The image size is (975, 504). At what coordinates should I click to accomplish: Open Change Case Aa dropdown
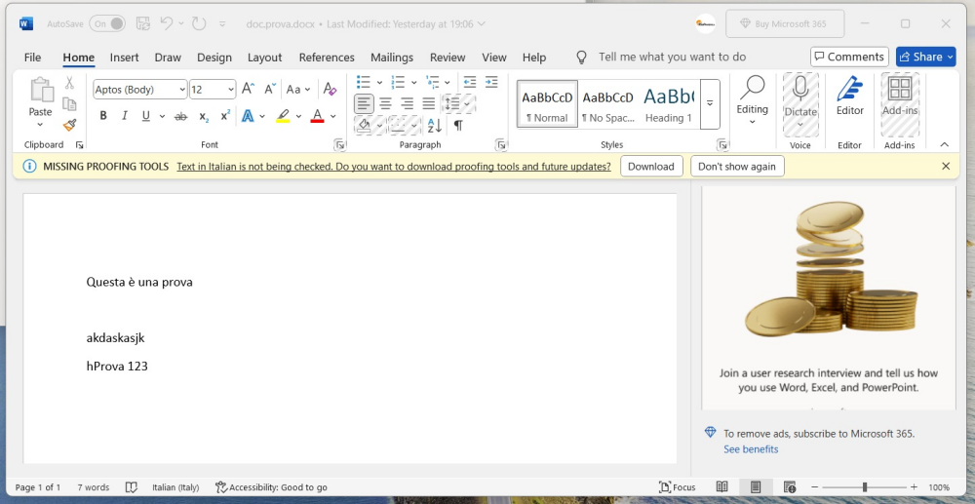click(x=297, y=90)
